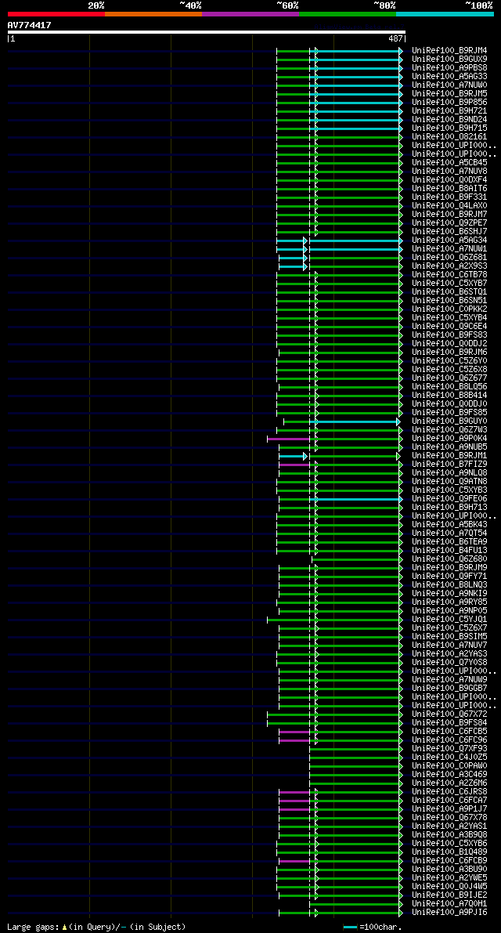Image resolution: width=501 pixels, height=933 pixels.
Task: Click the orange ~40% identity color segment
Action: point(153,13)
